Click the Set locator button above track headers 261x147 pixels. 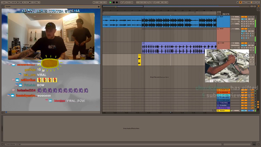click(219, 12)
